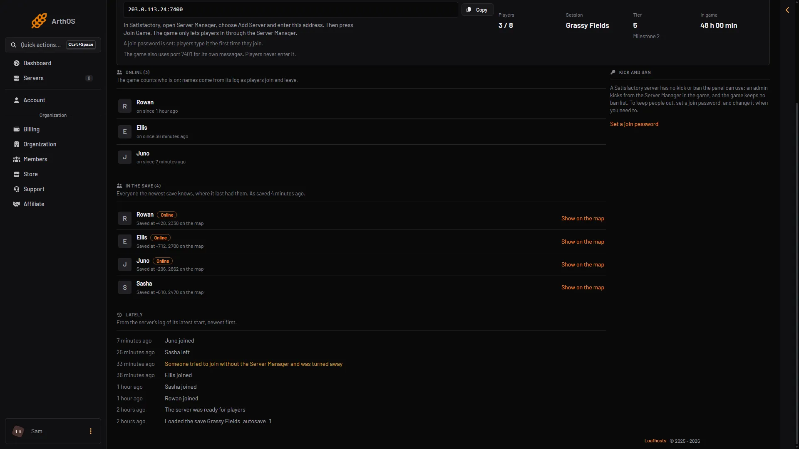799x449 pixels.
Task: Open Members in the sidebar
Action: [x=53, y=159]
